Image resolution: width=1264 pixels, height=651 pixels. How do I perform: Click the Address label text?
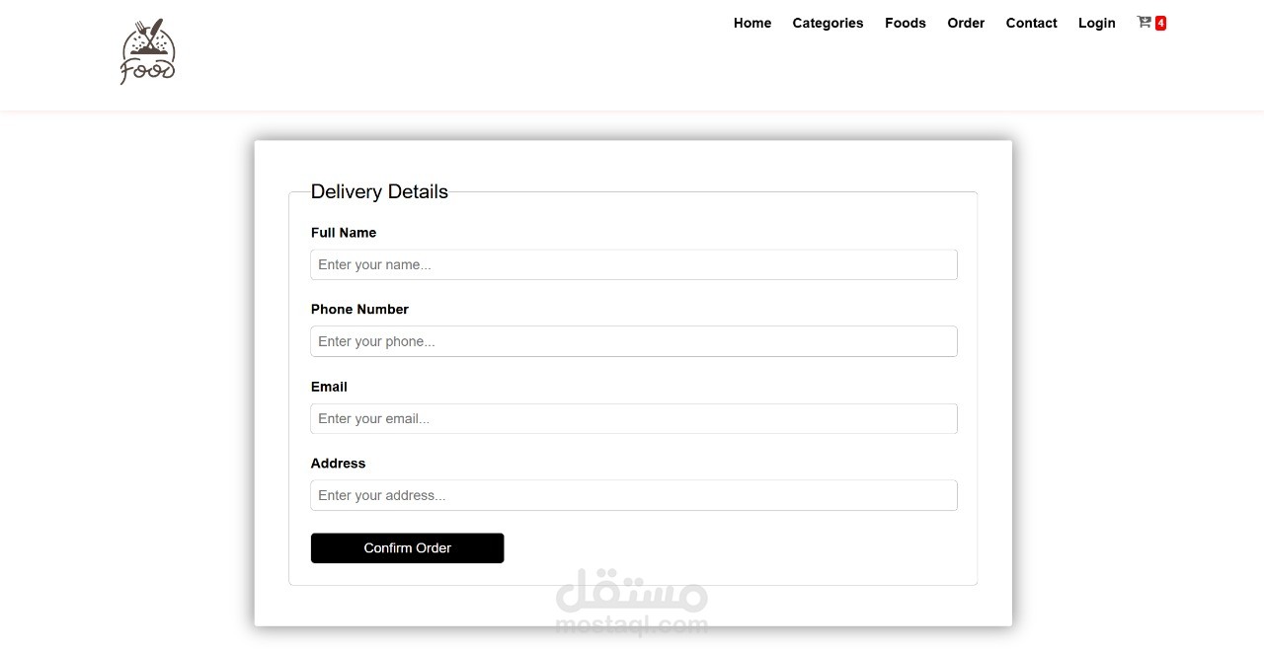click(x=338, y=464)
